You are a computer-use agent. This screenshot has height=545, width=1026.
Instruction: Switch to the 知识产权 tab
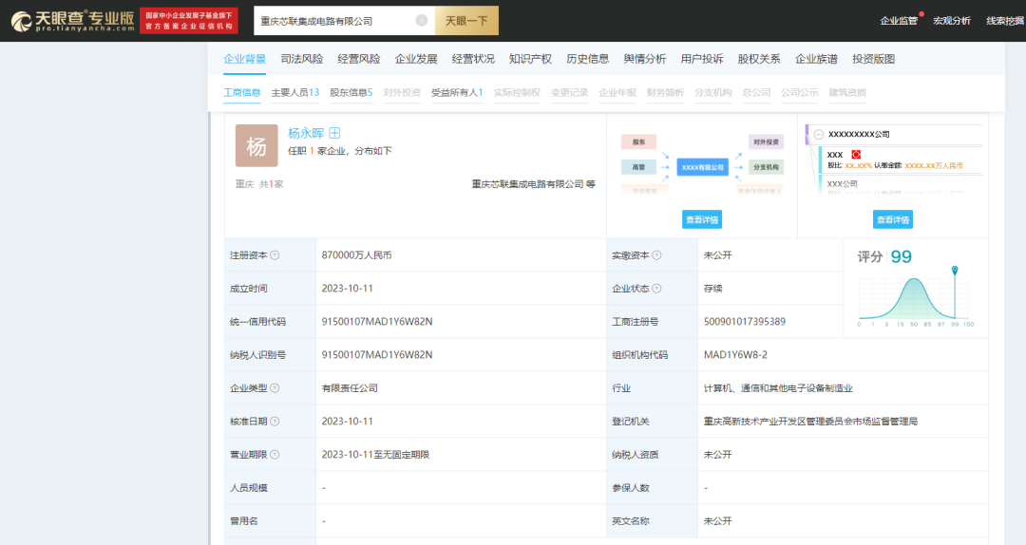(530, 59)
